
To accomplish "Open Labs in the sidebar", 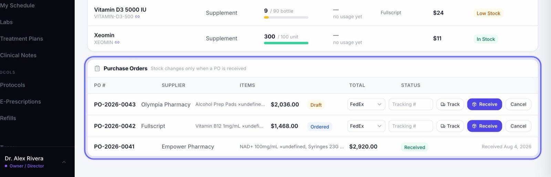I will (6, 22).
